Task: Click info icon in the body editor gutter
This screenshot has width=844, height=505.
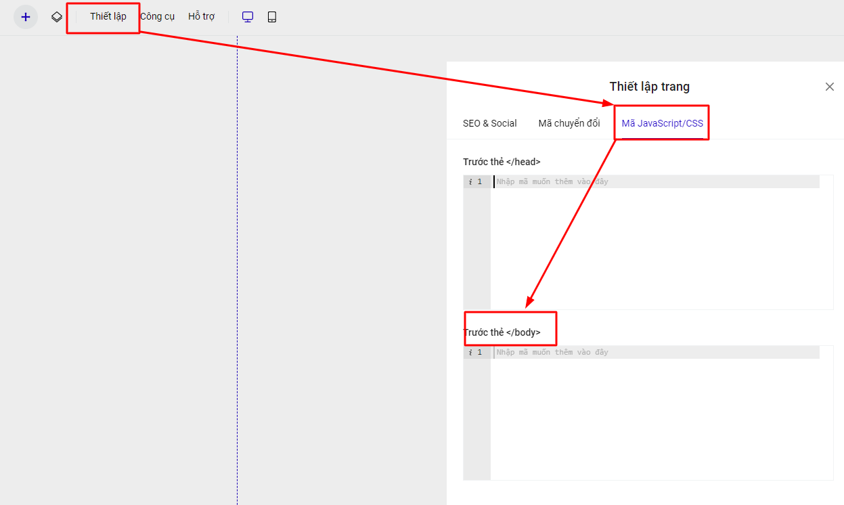Action: pyautogui.click(x=470, y=352)
